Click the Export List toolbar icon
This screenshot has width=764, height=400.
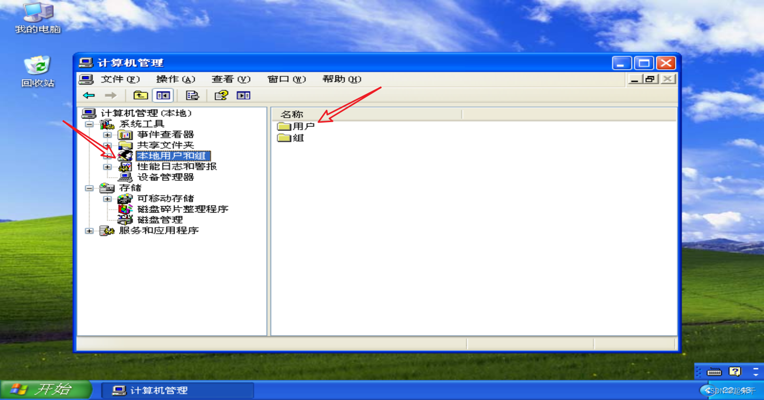click(192, 95)
